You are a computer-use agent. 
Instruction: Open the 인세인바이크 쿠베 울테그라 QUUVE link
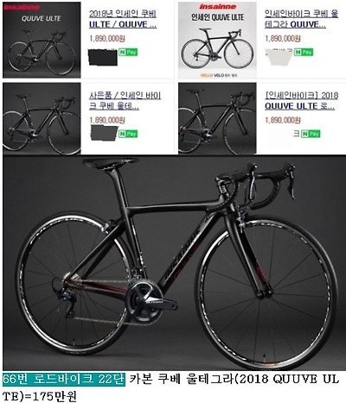point(301,19)
